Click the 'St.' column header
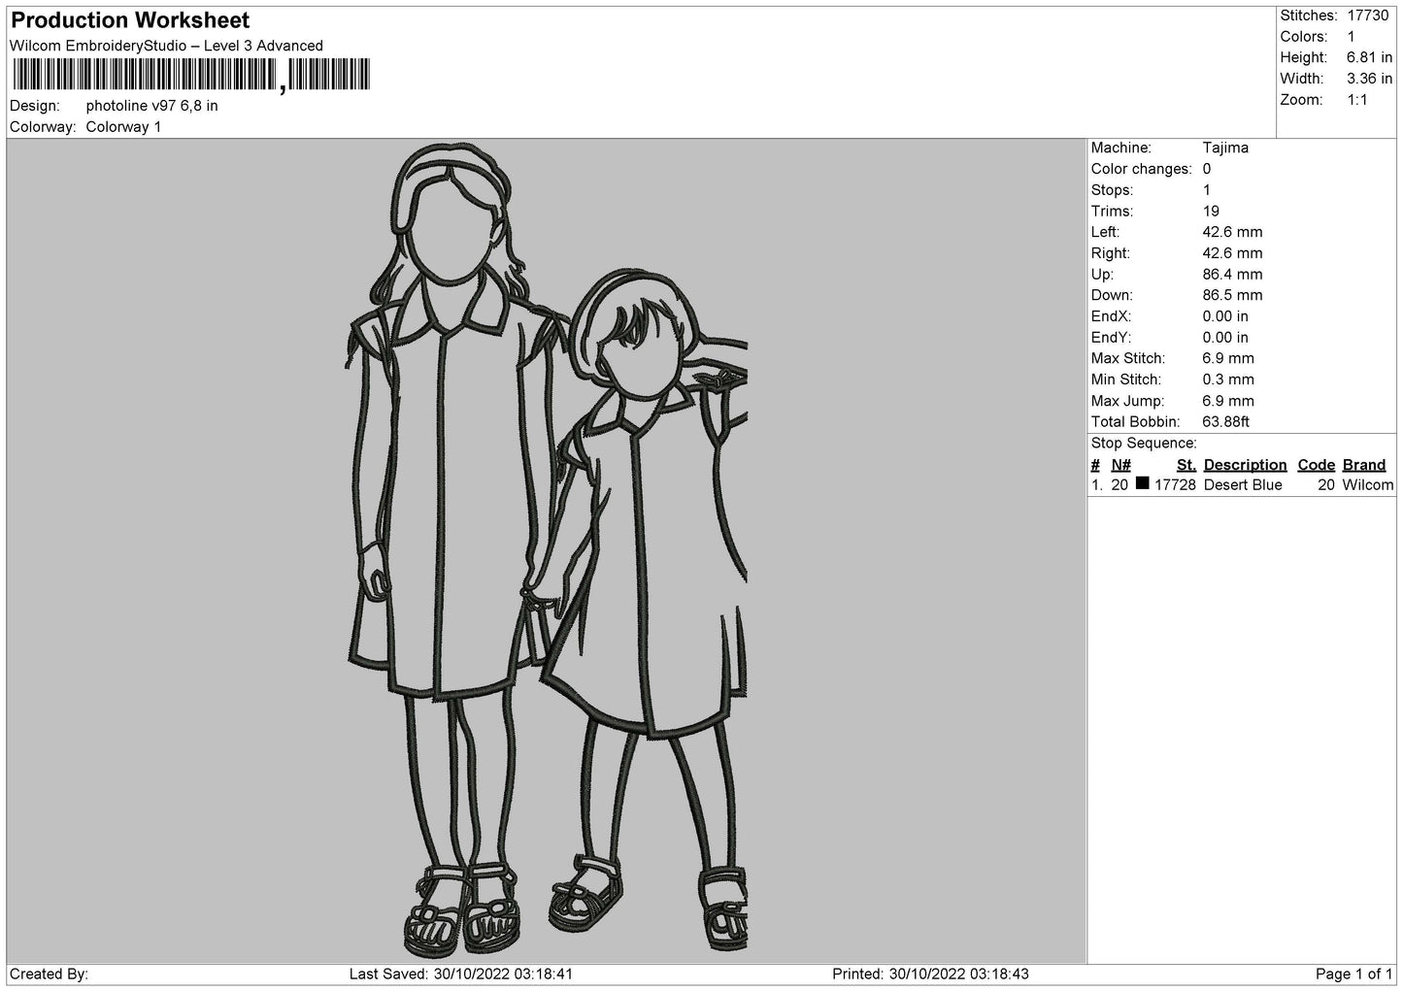 coord(1186,465)
